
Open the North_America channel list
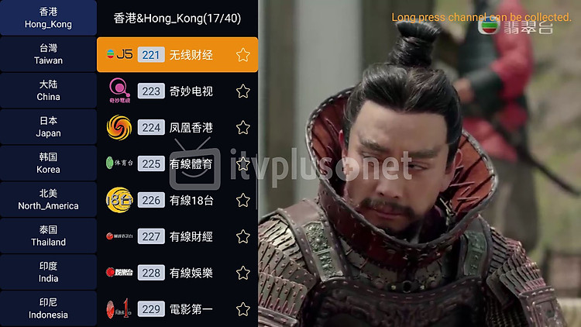49,199
